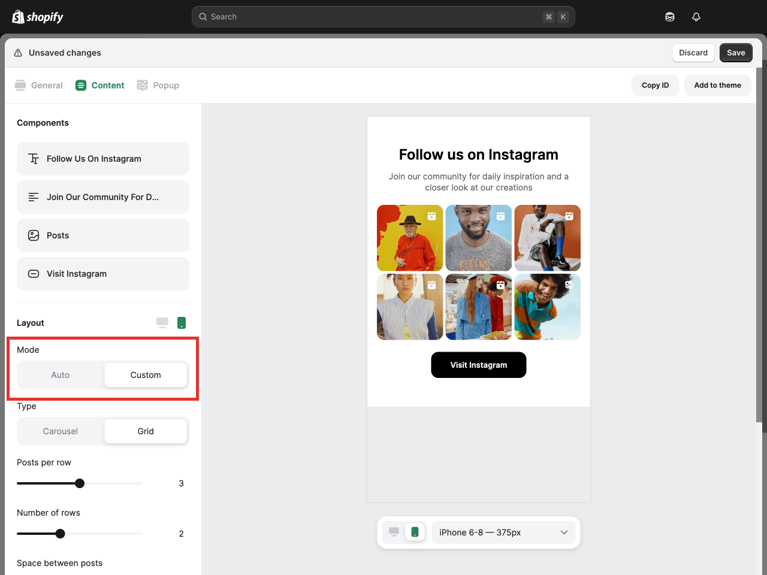Set Mode to Auto

(61, 375)
